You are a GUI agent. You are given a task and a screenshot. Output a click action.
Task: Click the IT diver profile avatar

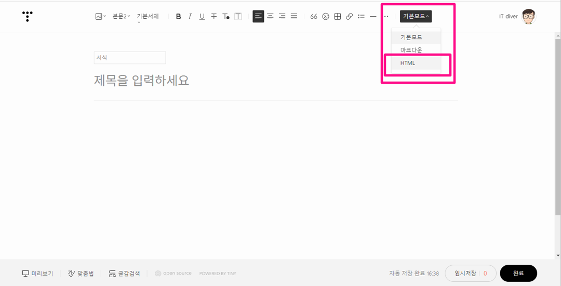[x=529, y=17]
